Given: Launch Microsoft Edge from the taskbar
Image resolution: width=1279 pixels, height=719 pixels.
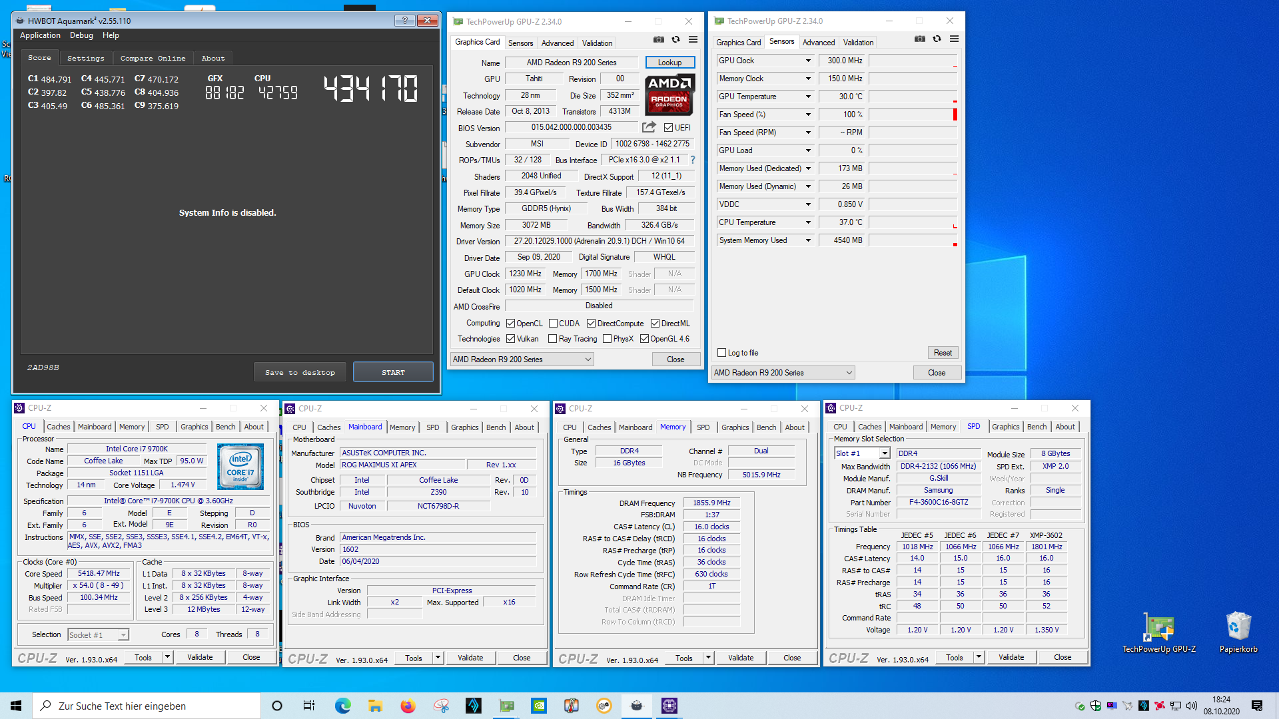Looking at the screenshot, I should tap(342, 706).
